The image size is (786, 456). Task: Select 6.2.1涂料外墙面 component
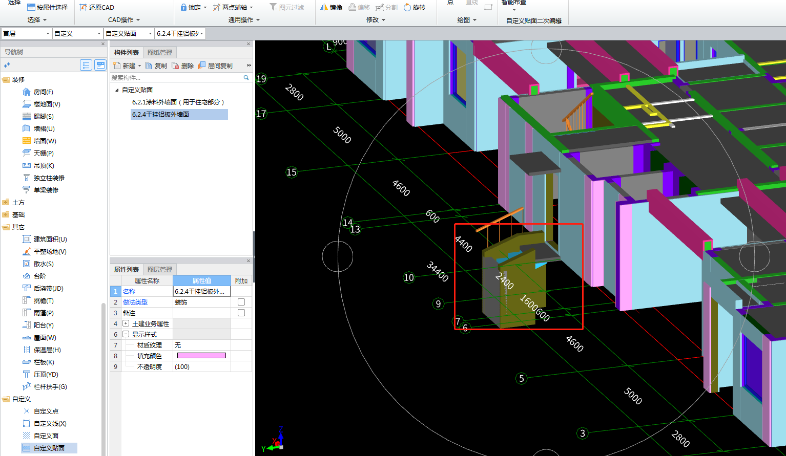click(x=178, y=102)
